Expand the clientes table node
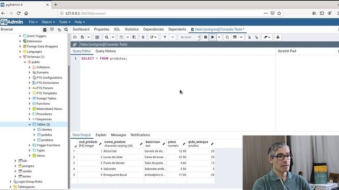The image size is (339, 190). pos(34,130)
